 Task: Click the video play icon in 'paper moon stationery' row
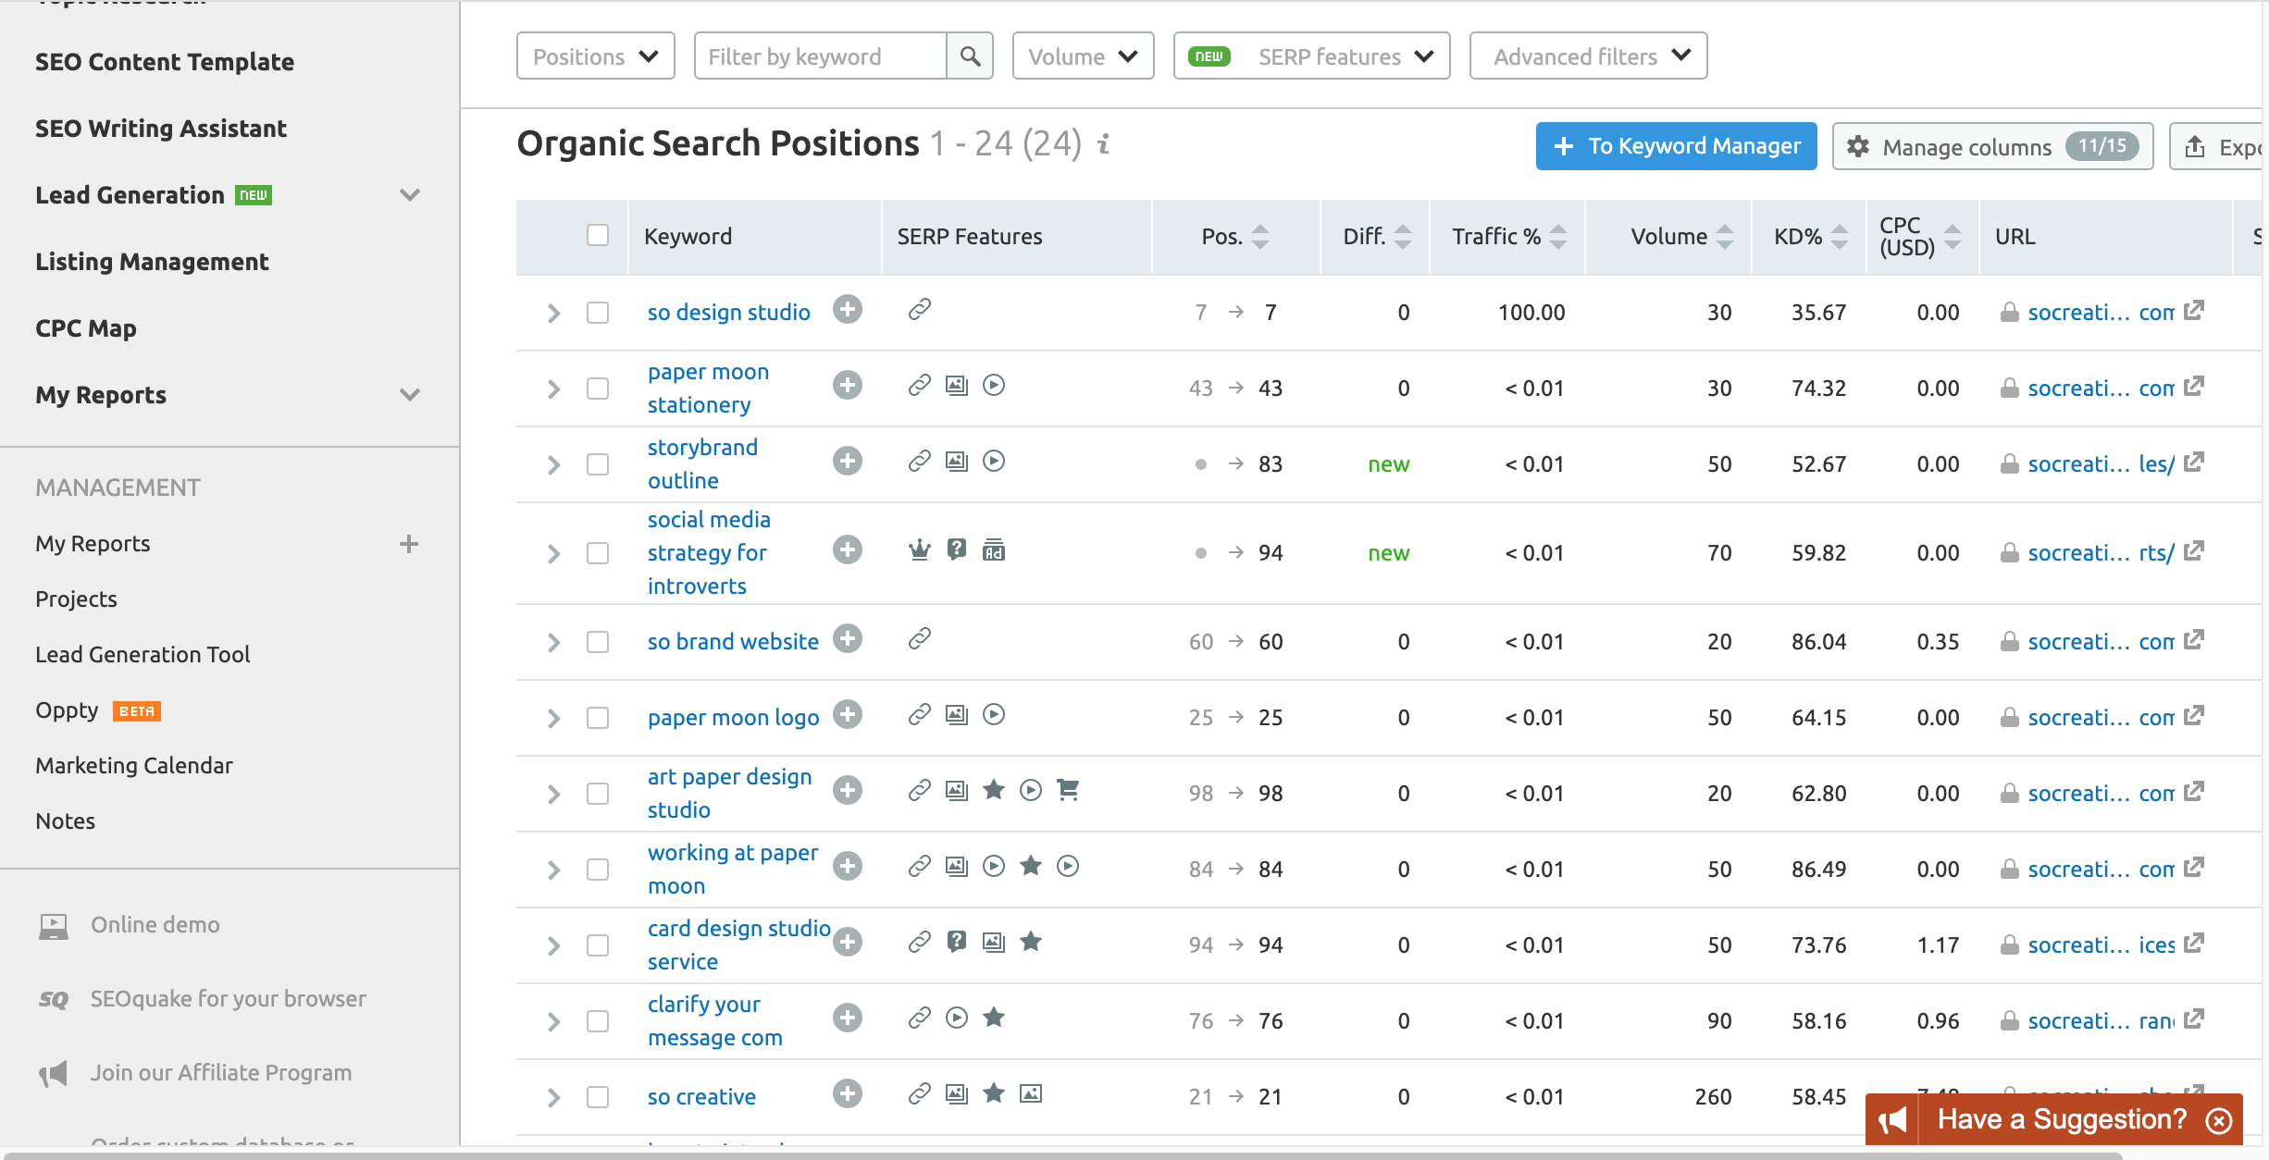coord(994,385)
